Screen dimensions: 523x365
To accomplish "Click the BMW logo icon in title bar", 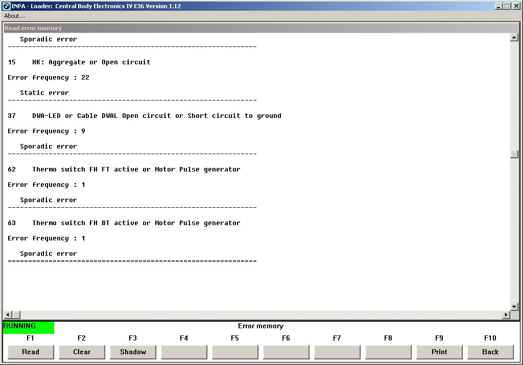I will click(x=6, y=6).
